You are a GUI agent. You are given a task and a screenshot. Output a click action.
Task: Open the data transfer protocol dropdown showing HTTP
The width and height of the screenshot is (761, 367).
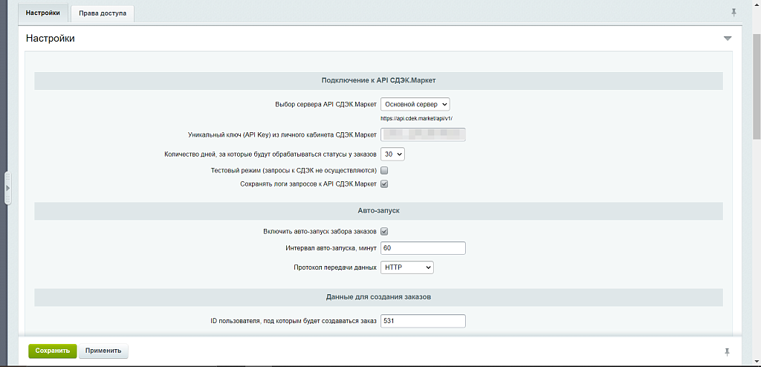coord(407,267)
